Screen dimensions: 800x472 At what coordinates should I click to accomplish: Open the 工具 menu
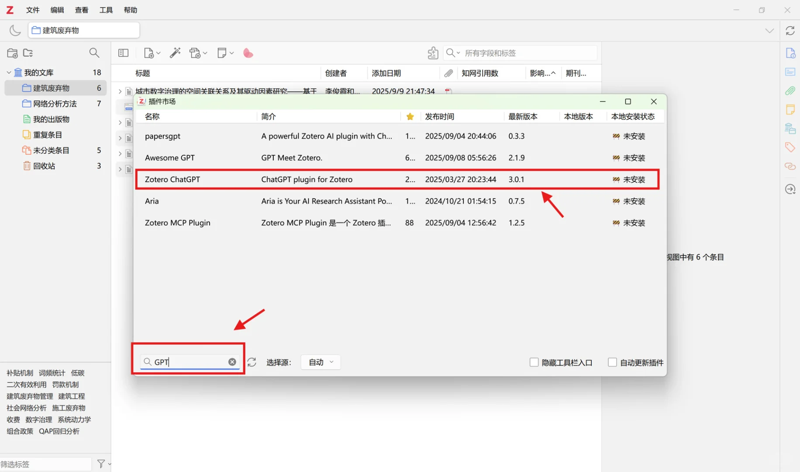pos(106,10)
